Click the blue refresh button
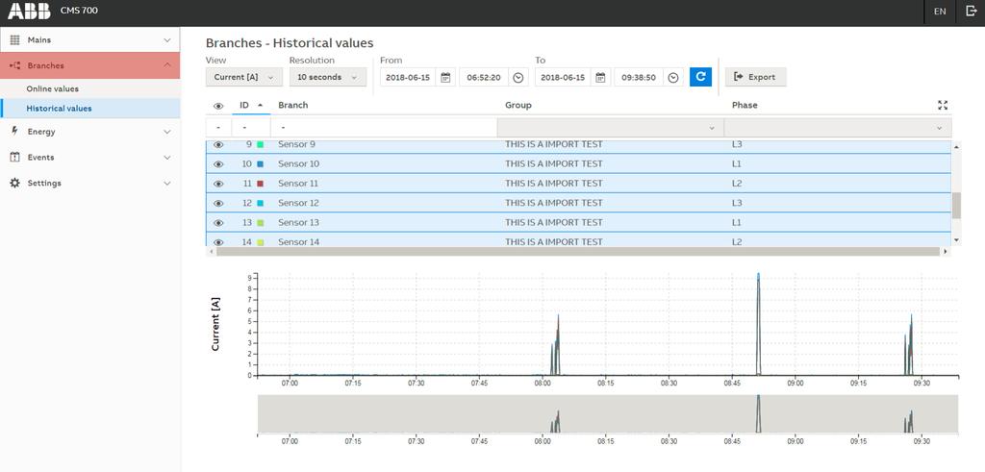 click(700, 77)
